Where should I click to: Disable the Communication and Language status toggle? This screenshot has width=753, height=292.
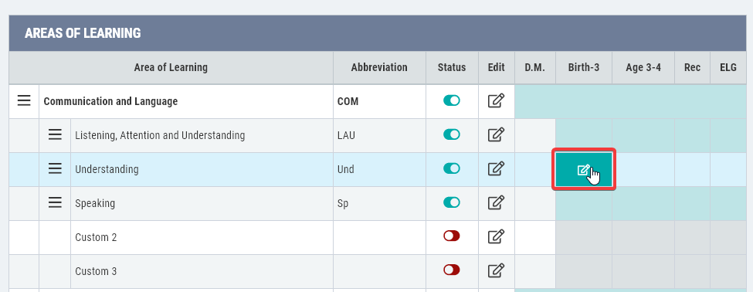452,100
